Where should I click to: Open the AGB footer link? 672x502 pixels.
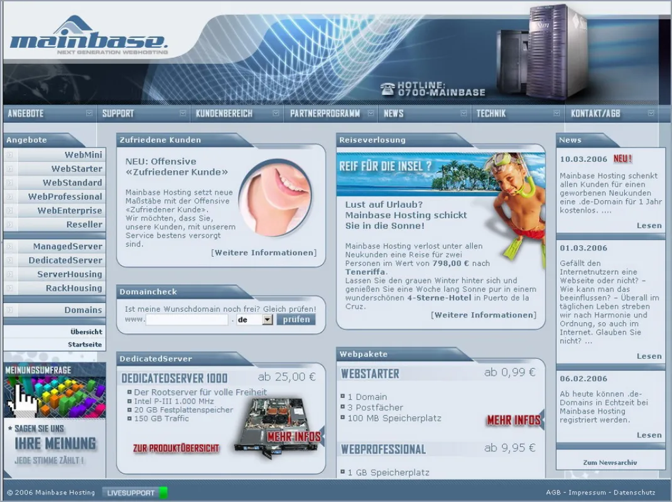point(553,493)
